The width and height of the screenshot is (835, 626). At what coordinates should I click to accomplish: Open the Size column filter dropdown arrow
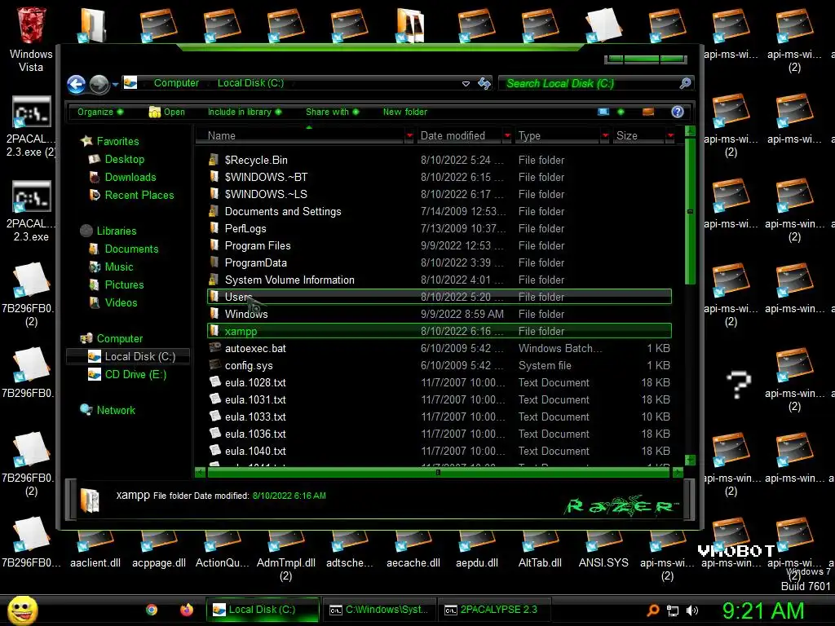670,136
